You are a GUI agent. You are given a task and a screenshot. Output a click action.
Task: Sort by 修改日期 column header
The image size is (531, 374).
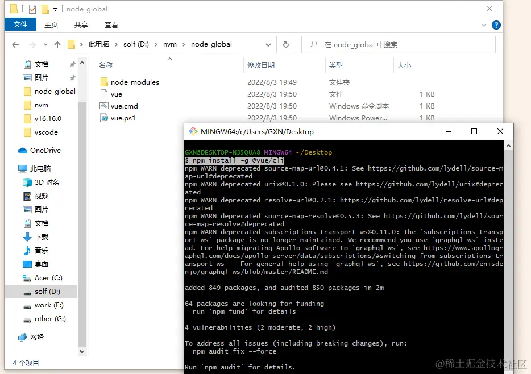pos(261,65)
